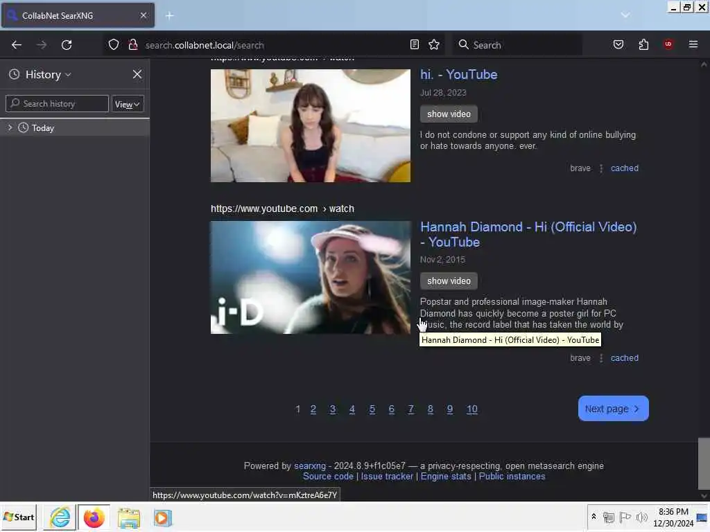Open the hi. video thumbnail

(310, 125)
